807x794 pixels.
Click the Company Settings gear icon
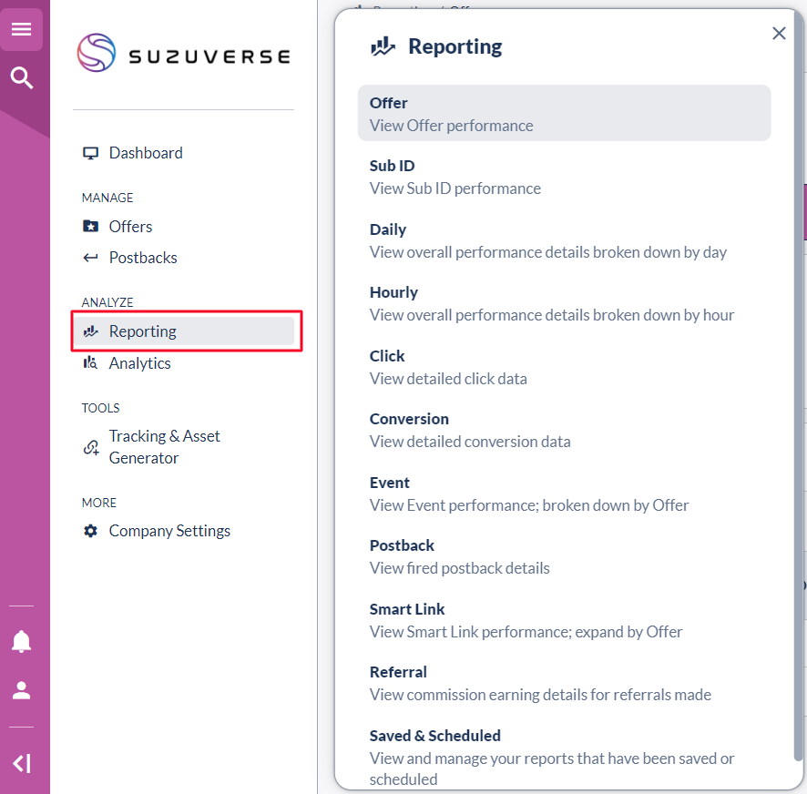[x=90, y=531]
